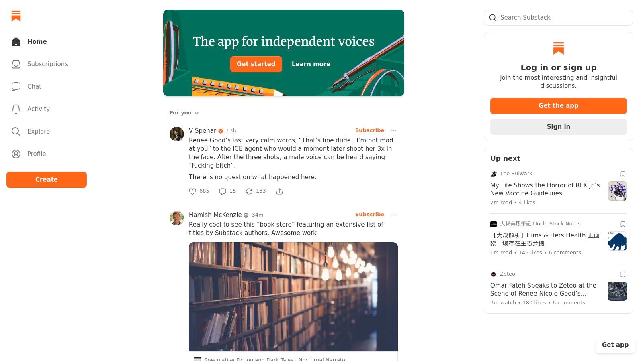This screenshot has height=361, width=643.
Task: Focus the Search Substack field
Action: coord(563,18)
